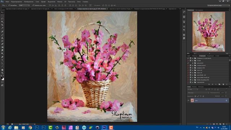Open layer filter type dropdown
This screenshot has width=231, height=130.
click(x=193, y=89)
